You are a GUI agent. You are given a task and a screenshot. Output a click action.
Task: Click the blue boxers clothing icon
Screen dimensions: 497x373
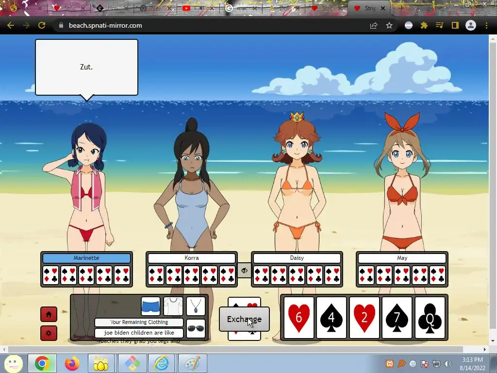pos(150,306)
